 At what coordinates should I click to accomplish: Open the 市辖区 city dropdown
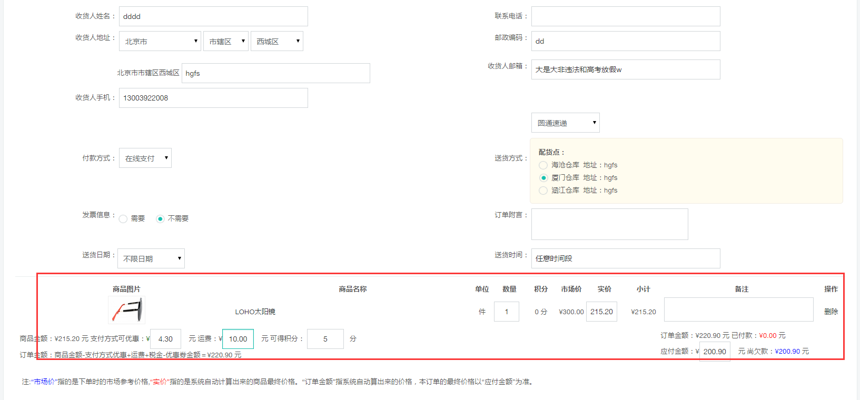click(x=225, y=41)
